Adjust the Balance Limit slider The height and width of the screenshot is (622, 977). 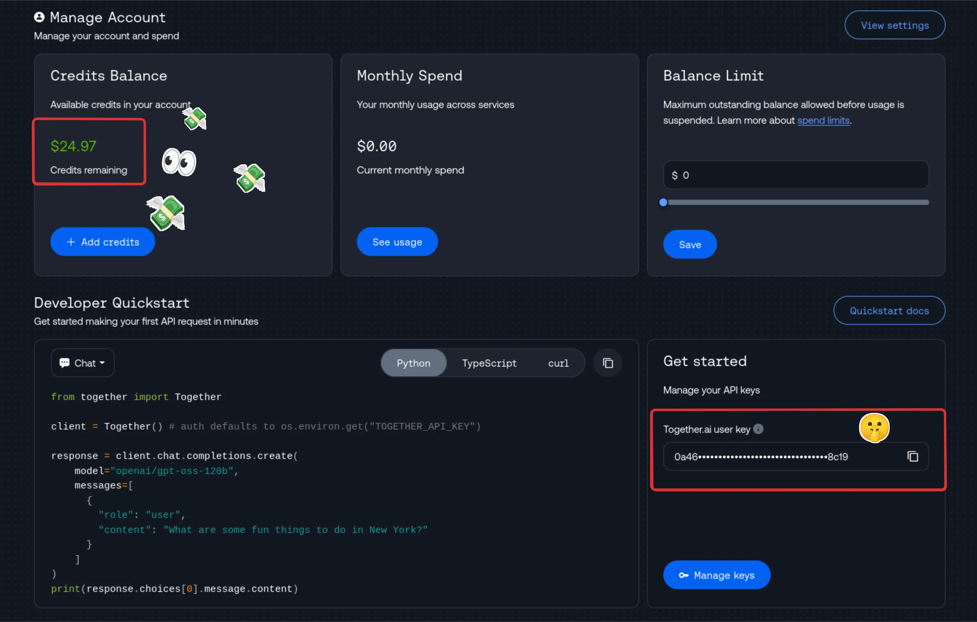tap(663, 202)
